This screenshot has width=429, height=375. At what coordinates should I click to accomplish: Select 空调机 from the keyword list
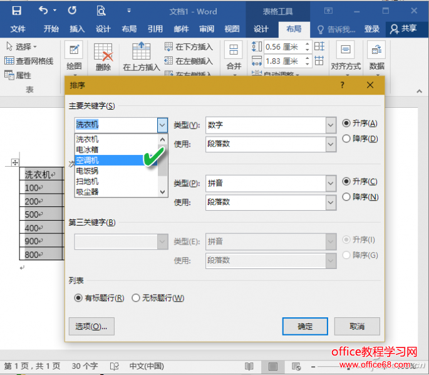tap(88, 160)
